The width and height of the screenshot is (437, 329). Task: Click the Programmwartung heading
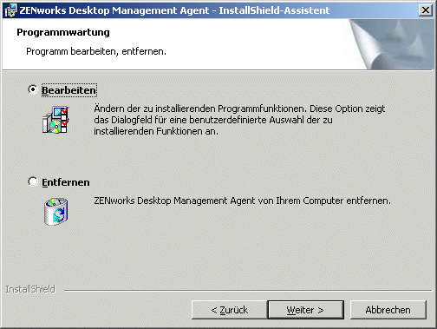(x=63, y=32)
